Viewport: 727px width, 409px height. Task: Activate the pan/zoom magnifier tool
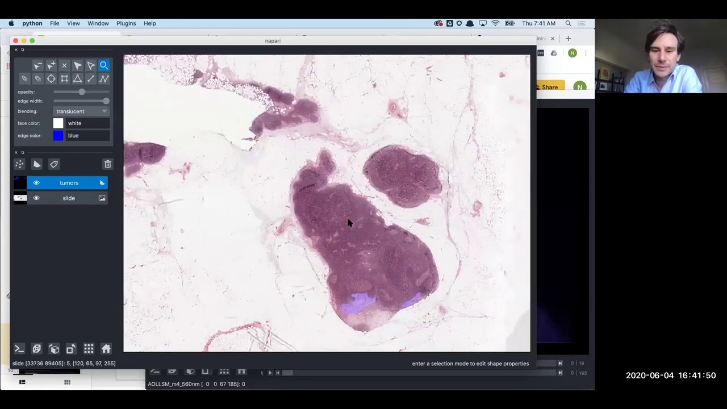click(104, 66)
